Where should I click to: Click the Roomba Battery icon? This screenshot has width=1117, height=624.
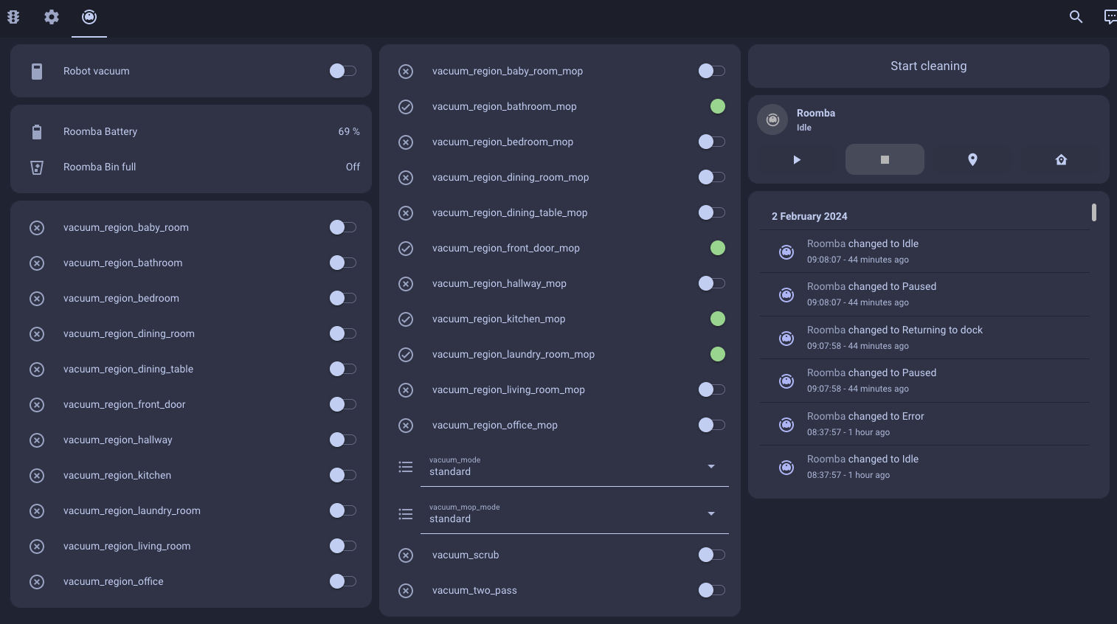(x=37, y=132)
